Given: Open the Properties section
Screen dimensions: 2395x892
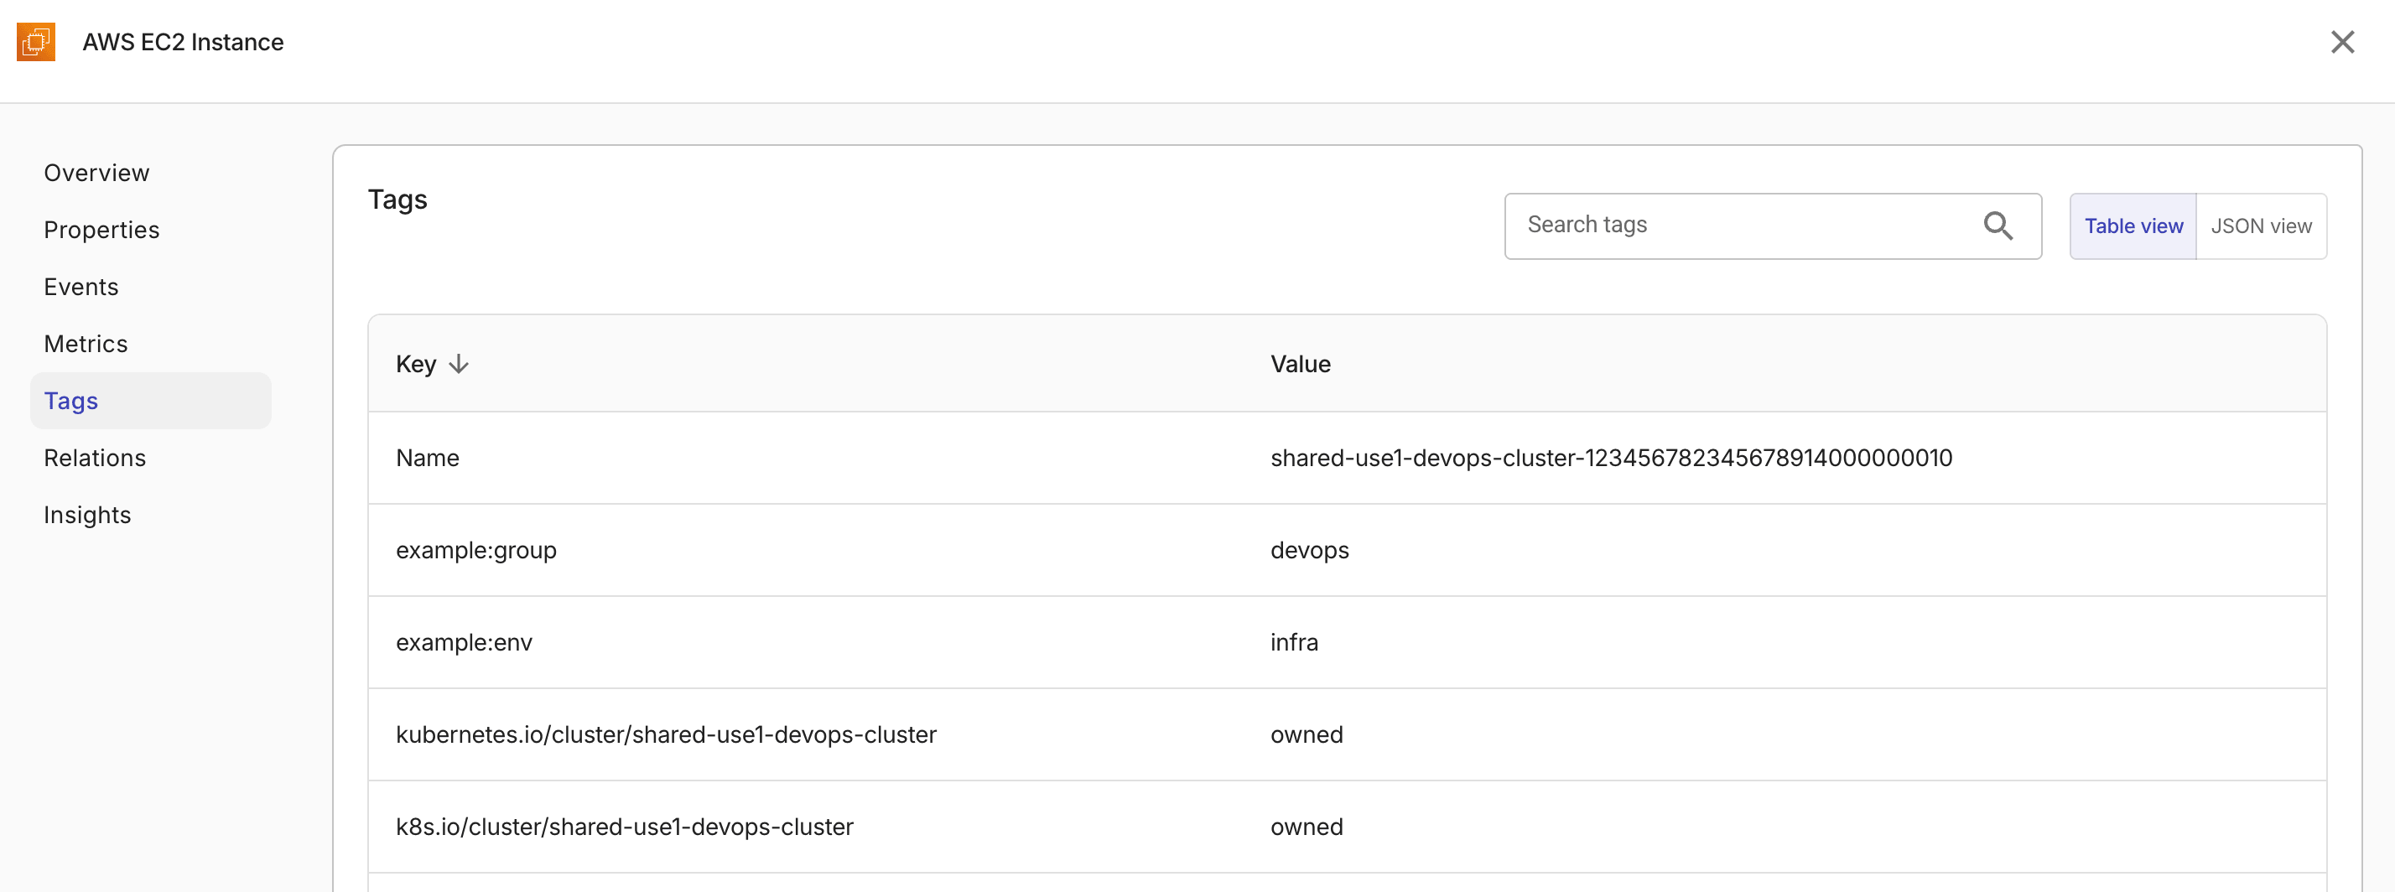Looking at the screenshot, I should coord(101,230).
